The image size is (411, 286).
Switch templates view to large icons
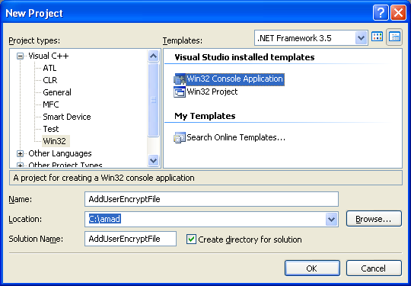click(x=378, y=37)
